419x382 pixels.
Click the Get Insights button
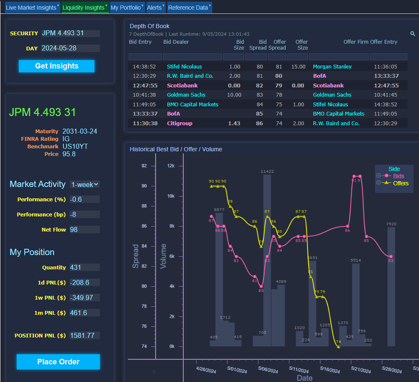(56, 66)
